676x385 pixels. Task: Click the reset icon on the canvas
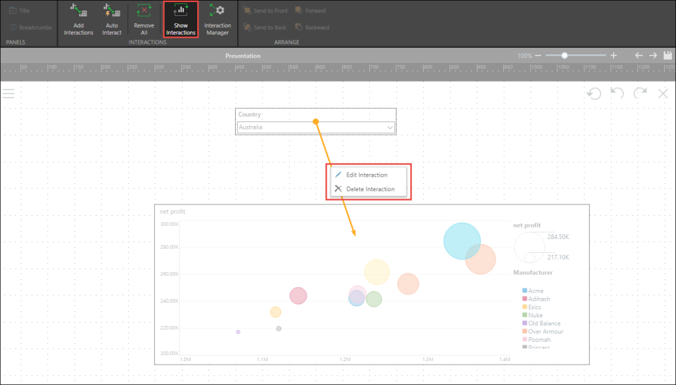[x=594, y=94]
